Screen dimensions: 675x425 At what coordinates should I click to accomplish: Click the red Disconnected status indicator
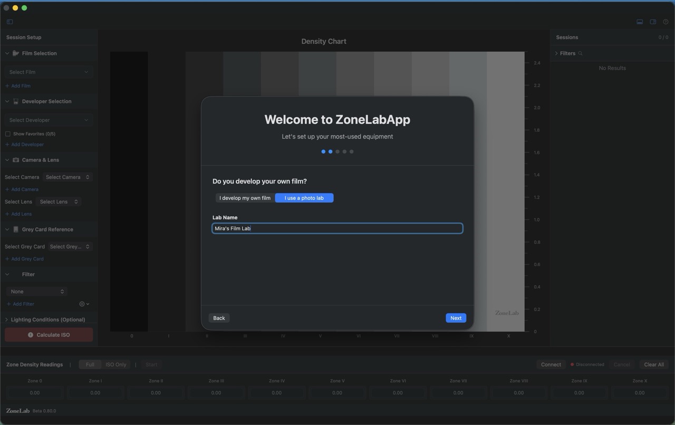(x=572, y=364)
